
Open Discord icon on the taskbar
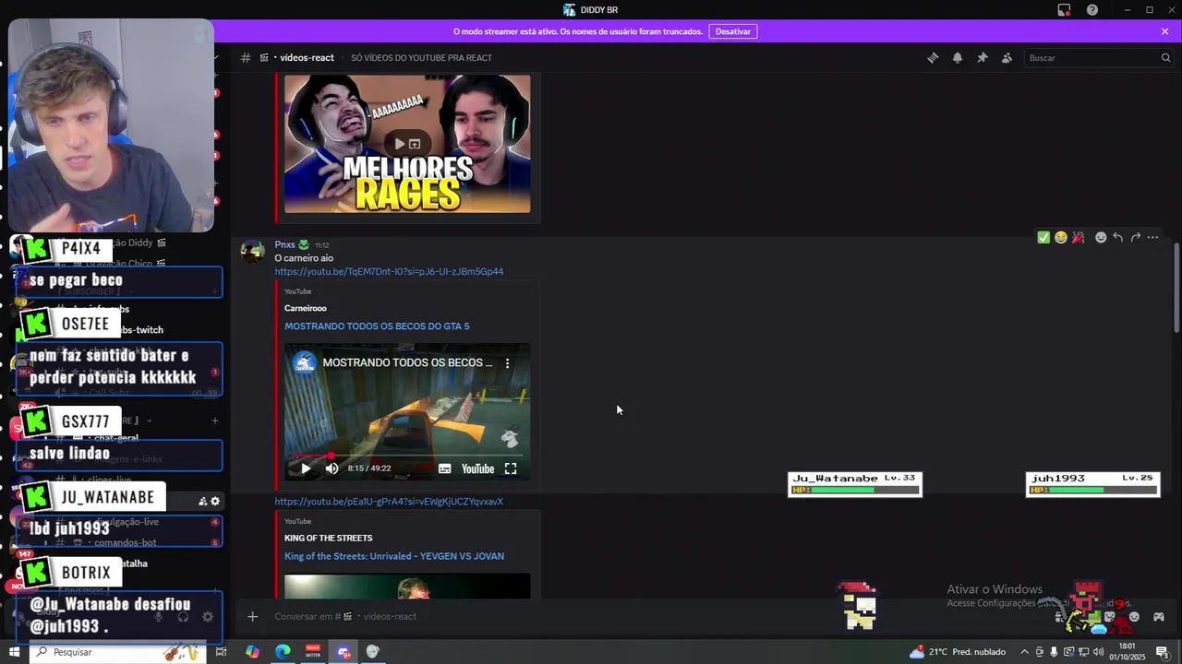[x=344, y=652]
